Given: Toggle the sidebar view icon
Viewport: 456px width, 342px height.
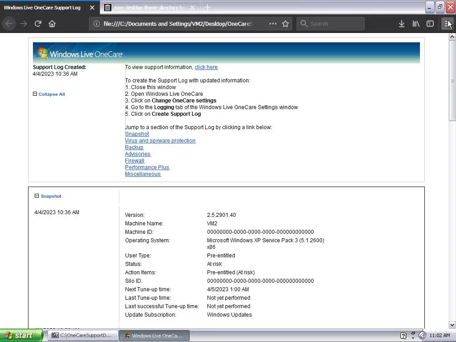Looking at the screenshot, I should pyautogui.click(x=430, y=24).
